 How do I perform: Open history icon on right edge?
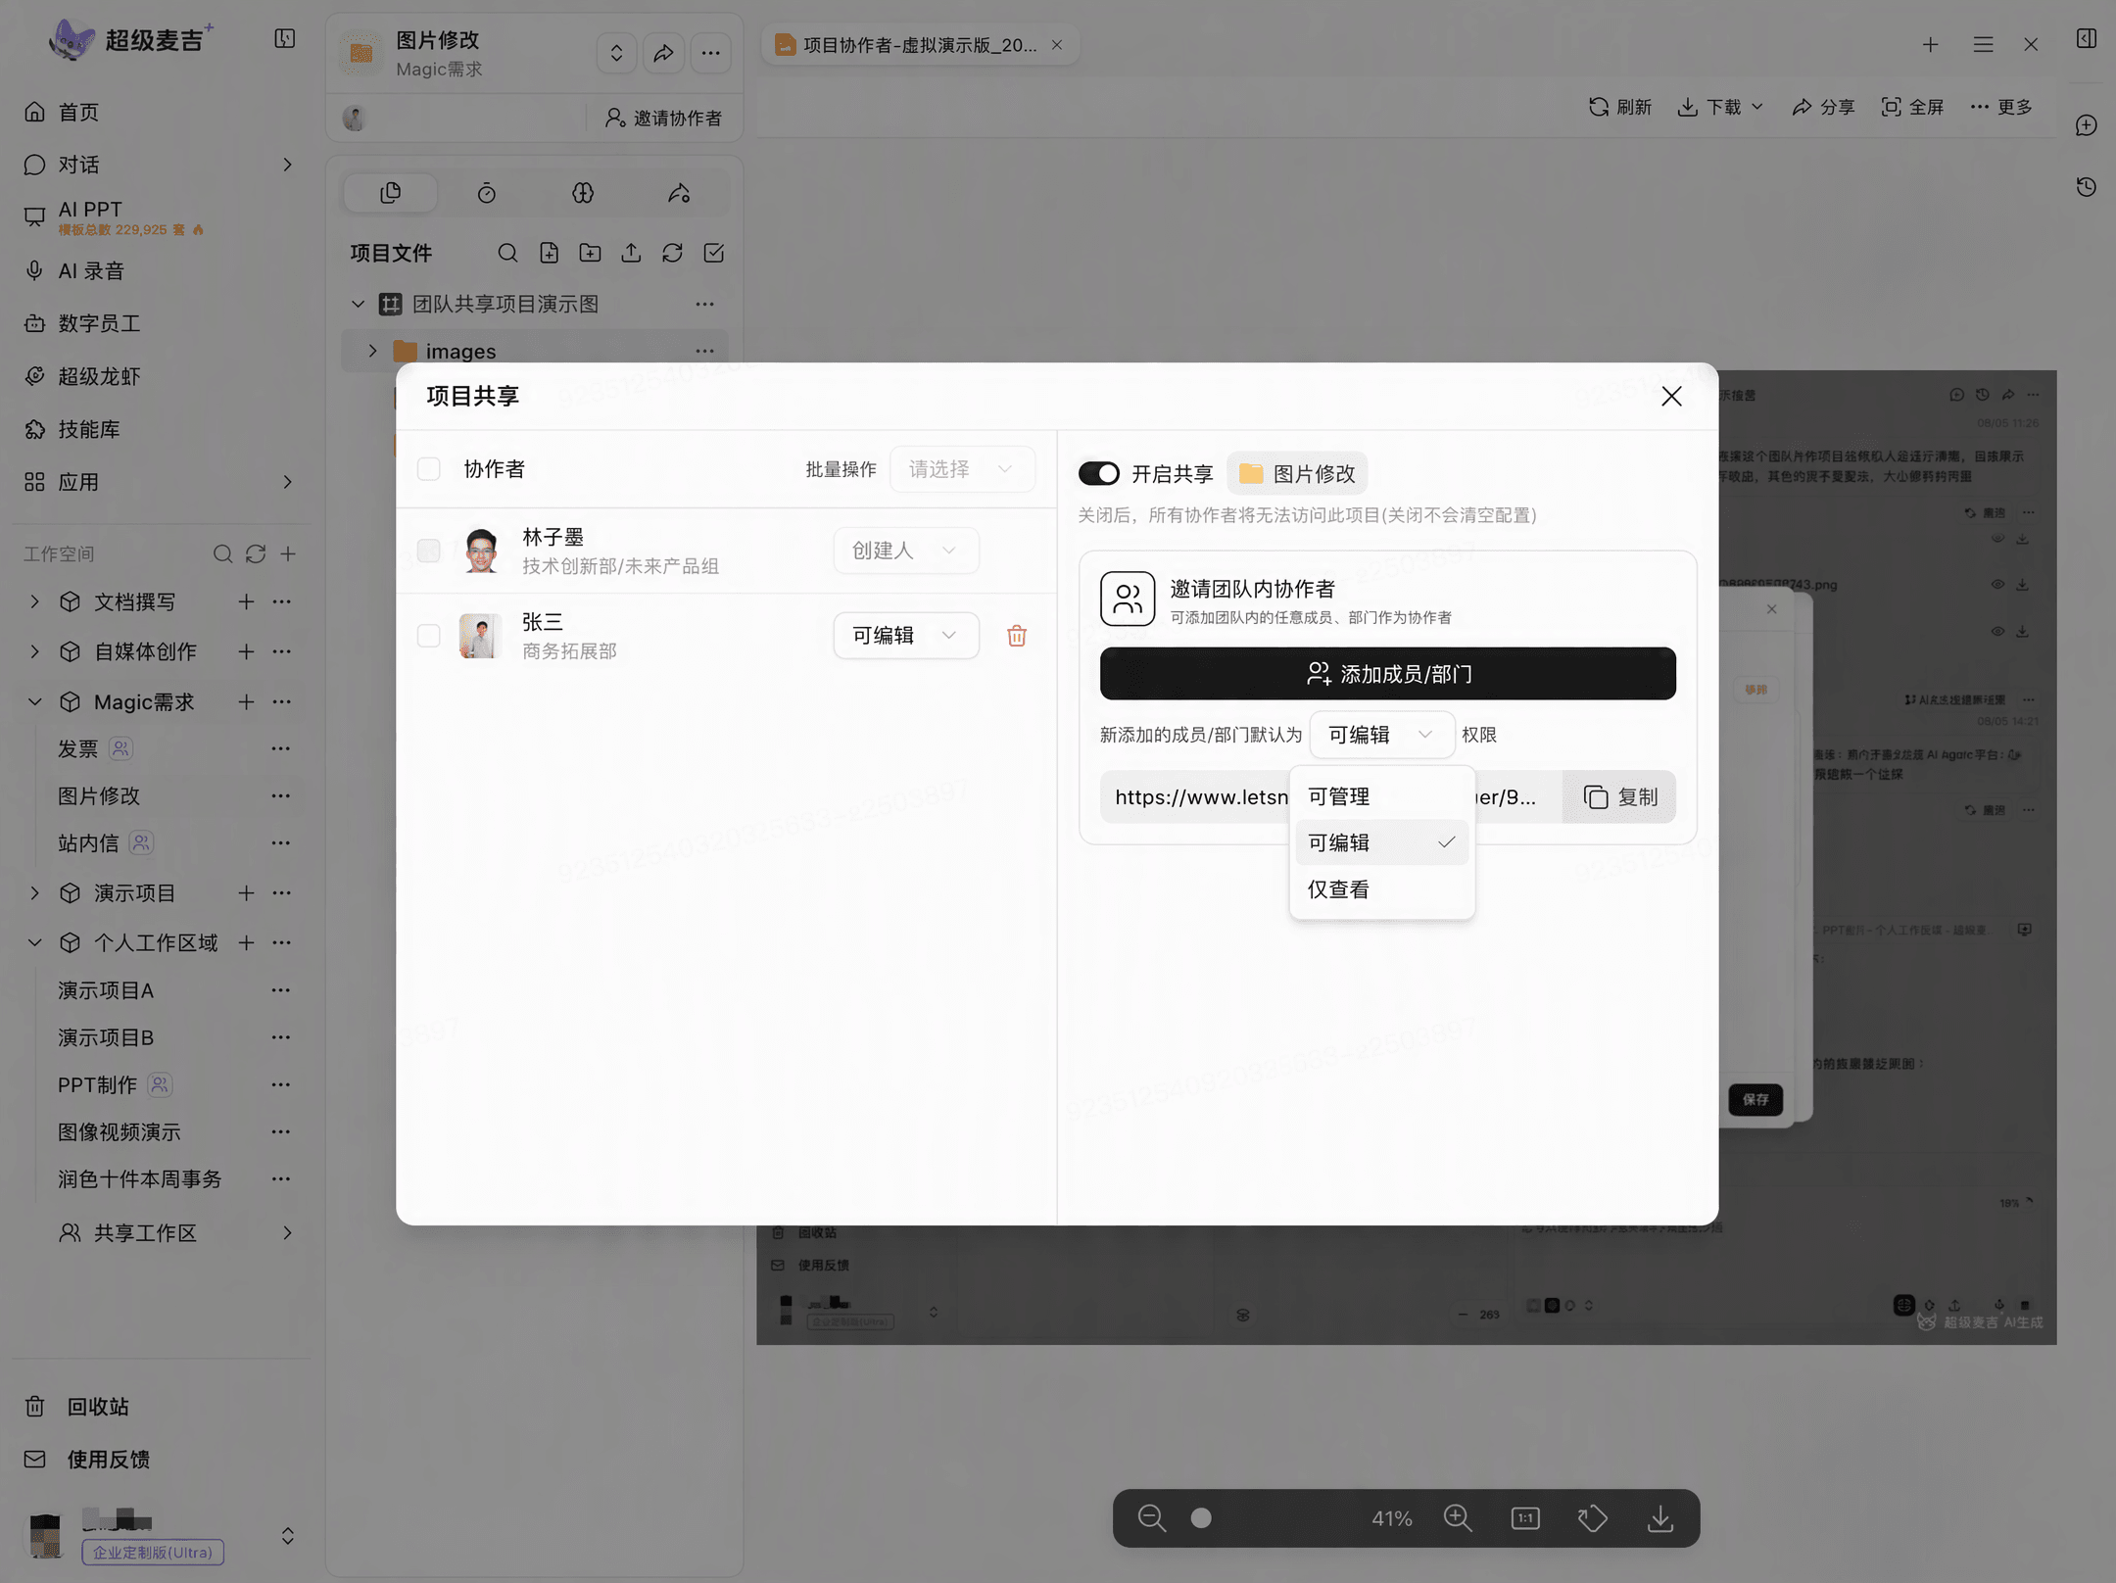point(2087,186)
